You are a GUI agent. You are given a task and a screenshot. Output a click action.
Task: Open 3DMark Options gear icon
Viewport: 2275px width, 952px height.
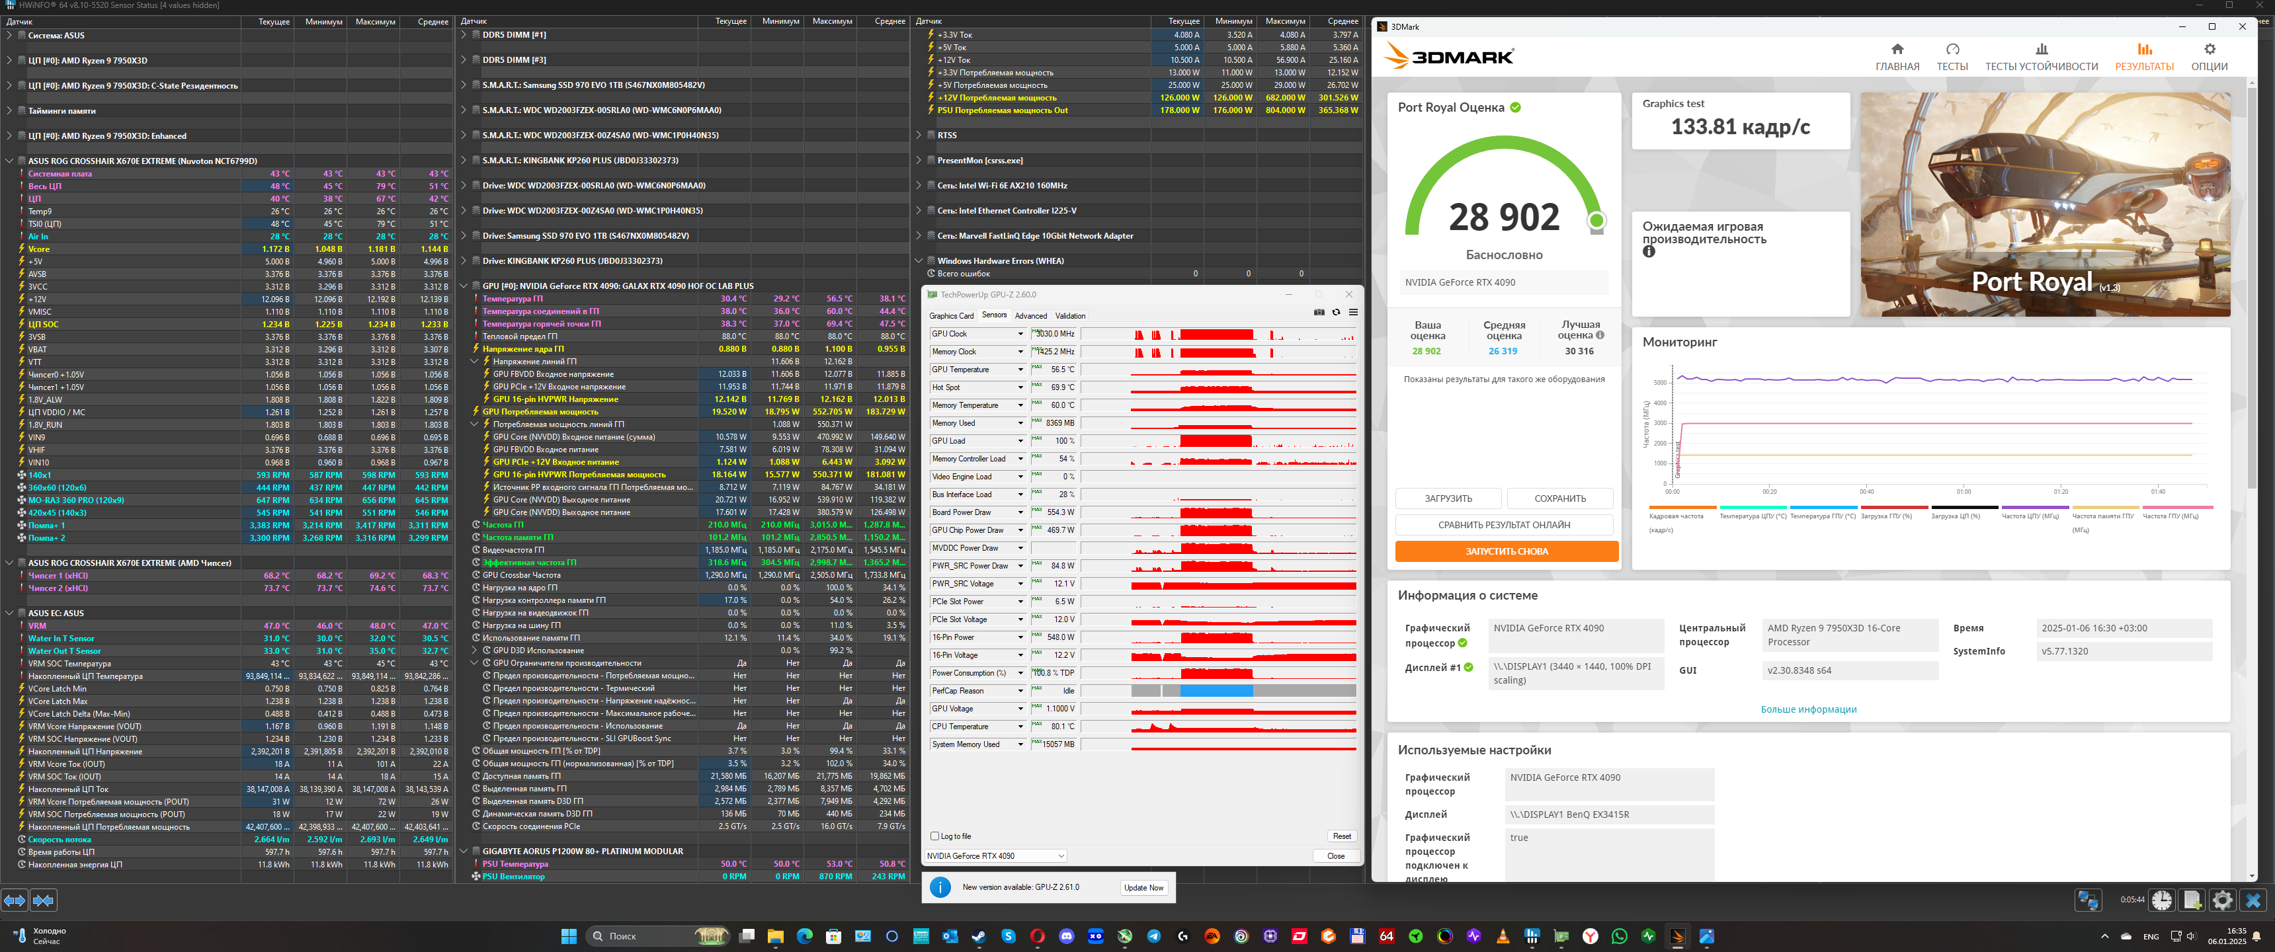(x=2209, y=50)
